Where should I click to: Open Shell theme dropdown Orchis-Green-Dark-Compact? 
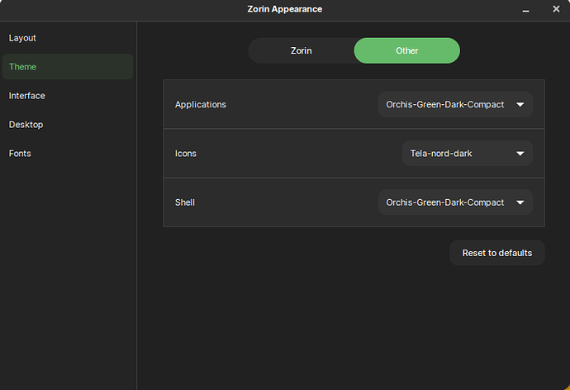click(455, 202)
